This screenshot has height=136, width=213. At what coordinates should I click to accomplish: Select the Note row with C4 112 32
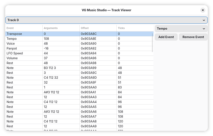click(x=79, y=78)
